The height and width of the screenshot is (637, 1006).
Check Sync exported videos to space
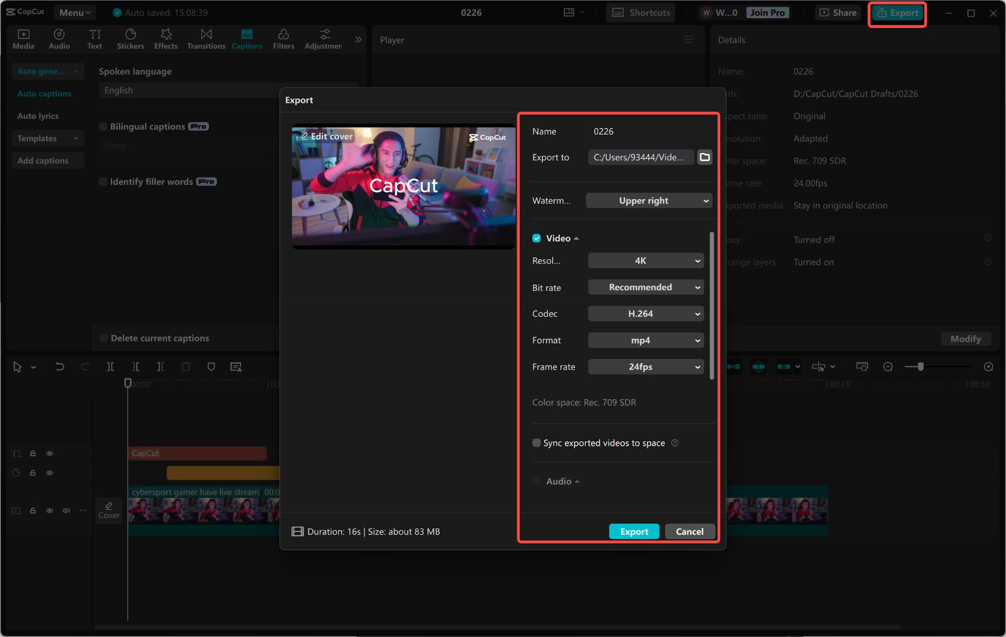[x=536, y=443]
